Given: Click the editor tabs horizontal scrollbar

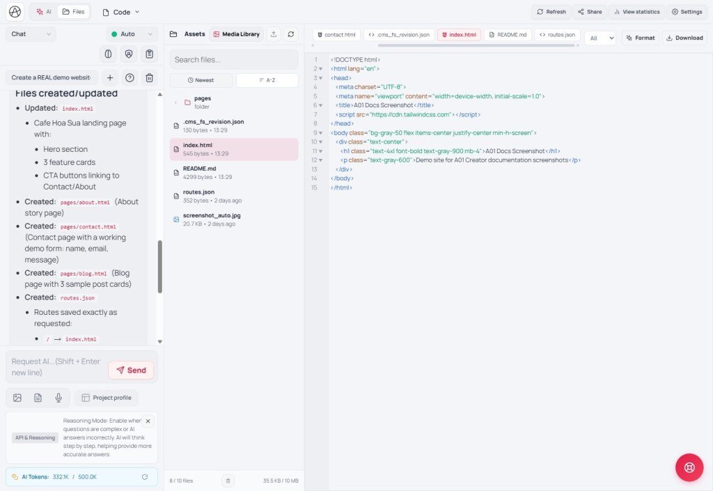Looking at the screenshot, I should (476, 45).
